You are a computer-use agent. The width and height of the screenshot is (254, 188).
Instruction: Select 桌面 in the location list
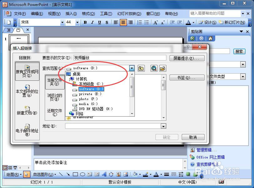click(76, 74)
